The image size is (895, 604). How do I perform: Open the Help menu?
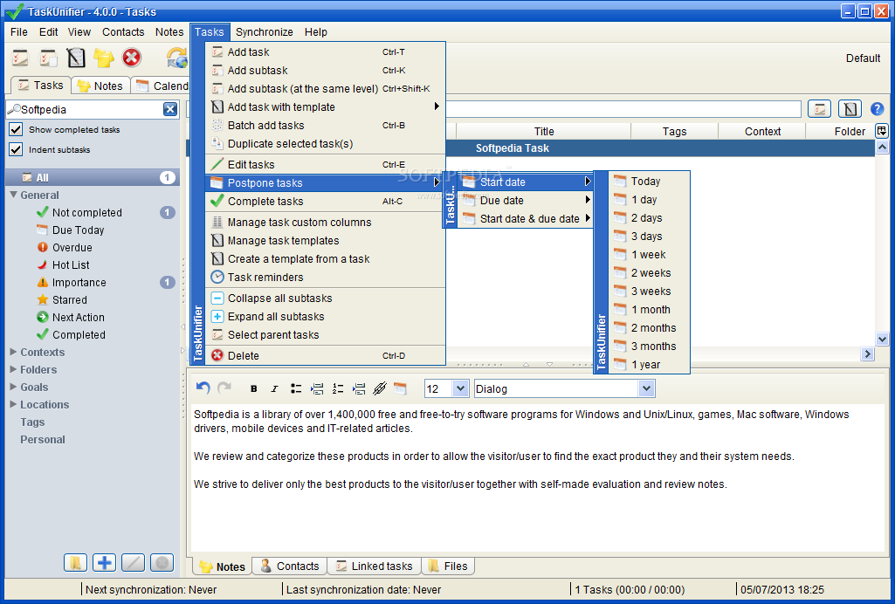[315, 32]
